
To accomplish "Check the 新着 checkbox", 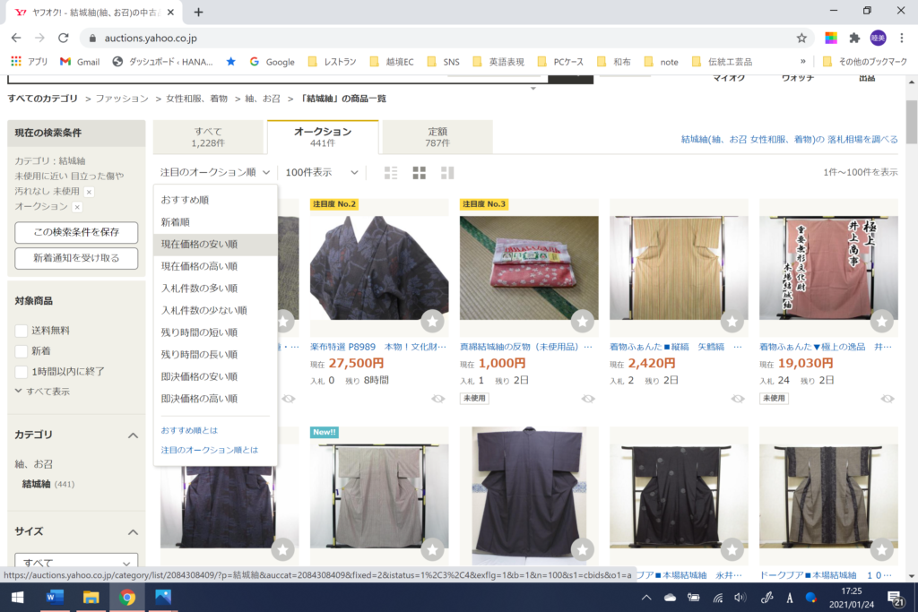I will (x=22, y=351).
